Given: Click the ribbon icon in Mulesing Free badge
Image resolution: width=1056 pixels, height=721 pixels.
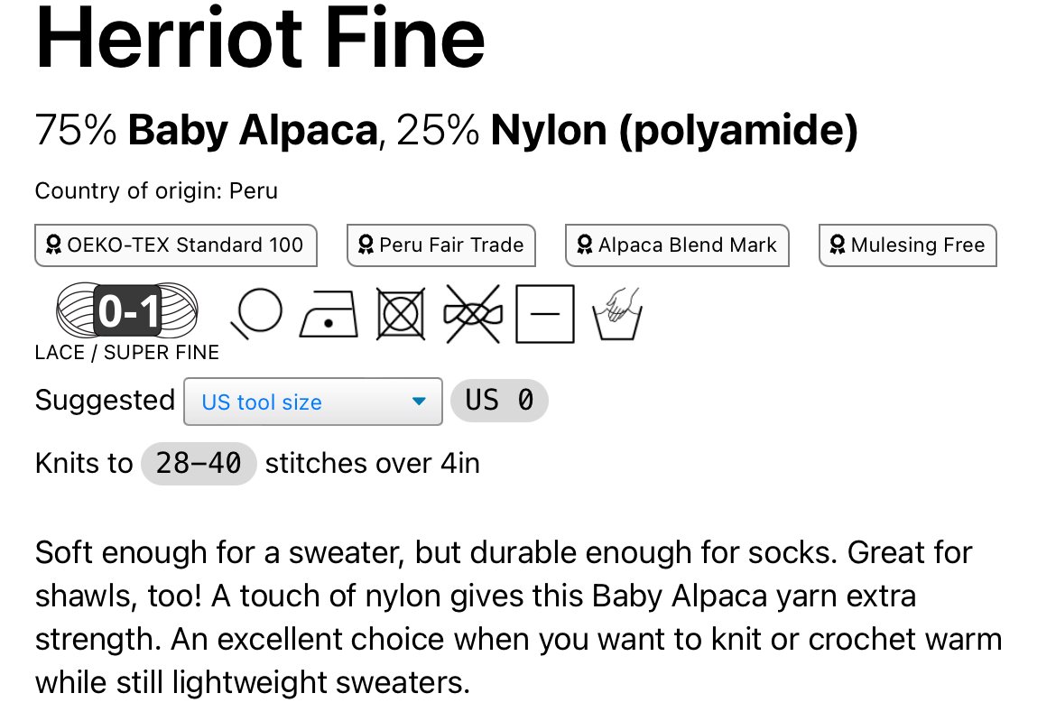Looking at the screenshot, I should pyautogui.click(x=837, y=245).
